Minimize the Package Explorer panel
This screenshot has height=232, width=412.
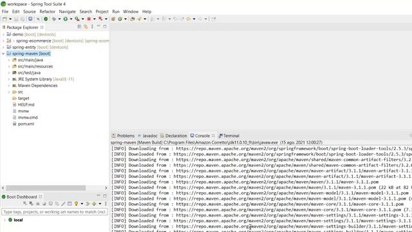98,26
